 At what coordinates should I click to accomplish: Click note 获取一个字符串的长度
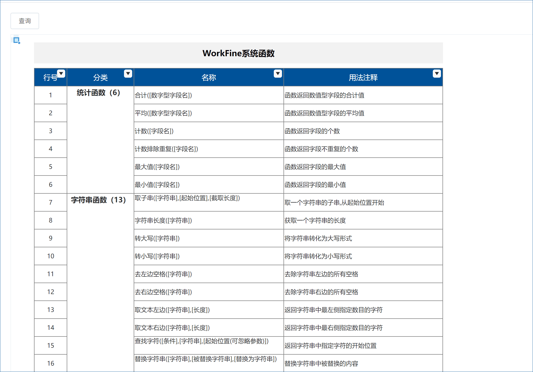click(363, 220)
